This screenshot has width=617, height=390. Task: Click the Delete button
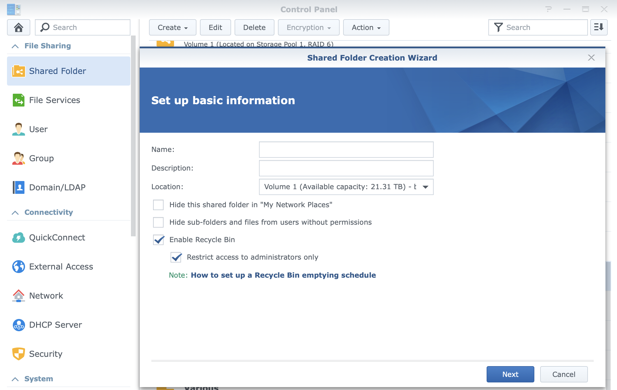[x=254, y=27]
